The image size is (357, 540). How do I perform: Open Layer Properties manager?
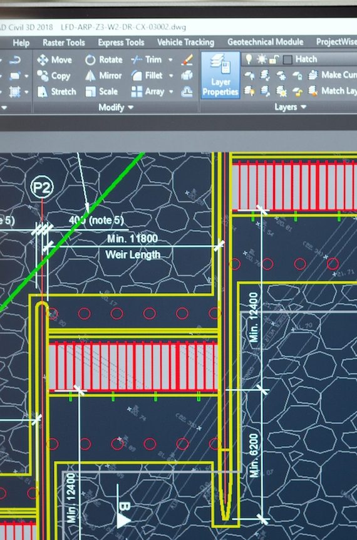(220, 75)
